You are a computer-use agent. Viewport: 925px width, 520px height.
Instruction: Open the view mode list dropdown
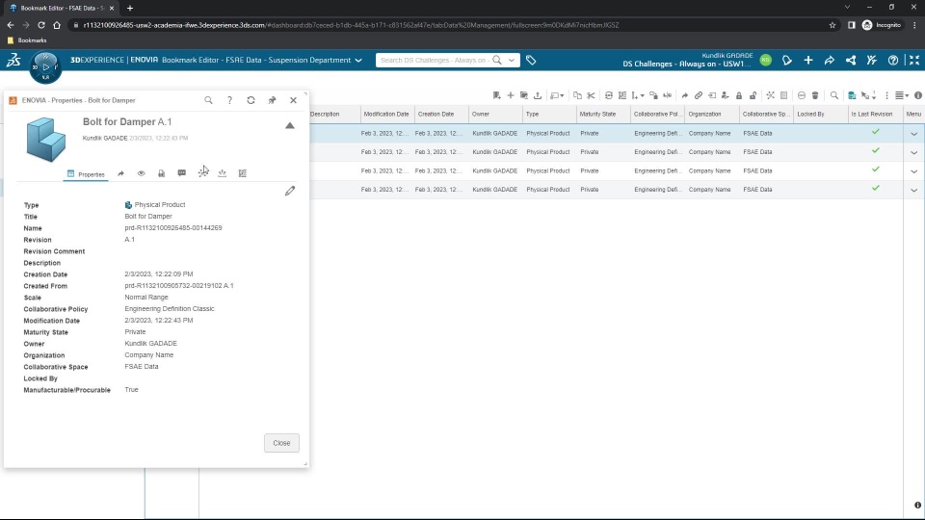click(x=902, y=95)
